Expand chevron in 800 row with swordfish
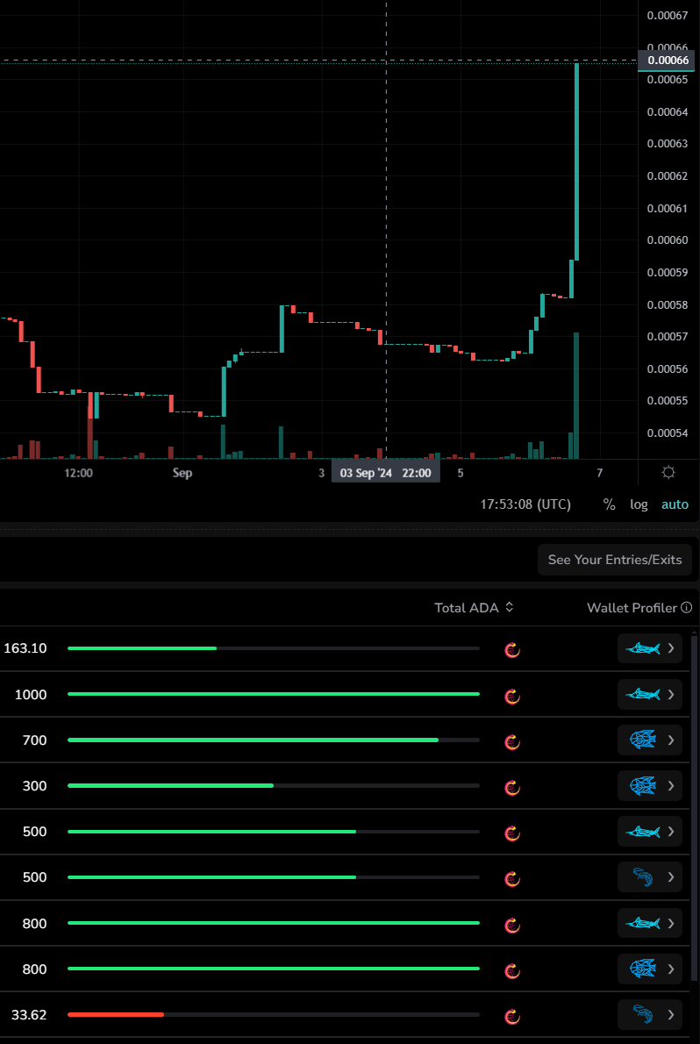This screenshot has width=700, height=1044. point(671,923)
